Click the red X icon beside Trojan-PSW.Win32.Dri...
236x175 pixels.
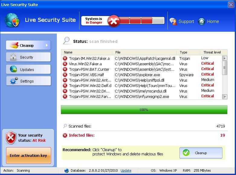pyautogui.click(x=65, y=91)
